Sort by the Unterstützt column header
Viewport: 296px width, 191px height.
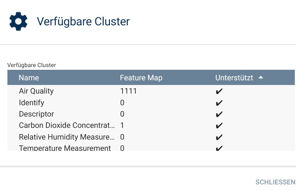[x=234, y=78]
